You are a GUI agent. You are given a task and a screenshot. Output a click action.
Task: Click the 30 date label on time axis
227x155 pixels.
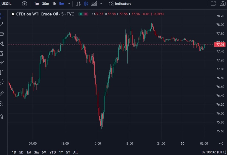click(x=183, y=144)
